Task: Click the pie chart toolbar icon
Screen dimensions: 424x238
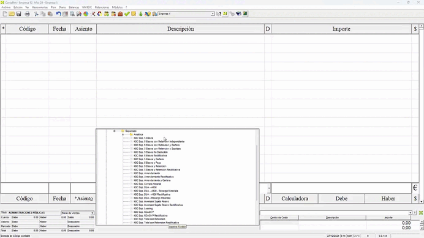Action: pyautogui.click(x=86, y=14)
